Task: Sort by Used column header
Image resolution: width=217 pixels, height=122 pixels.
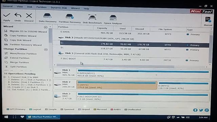Action: [122, 28]
